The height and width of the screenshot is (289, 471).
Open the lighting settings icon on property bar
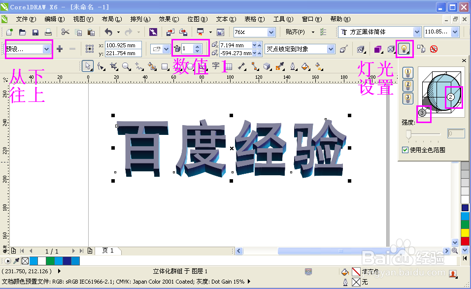coord(404,49)
